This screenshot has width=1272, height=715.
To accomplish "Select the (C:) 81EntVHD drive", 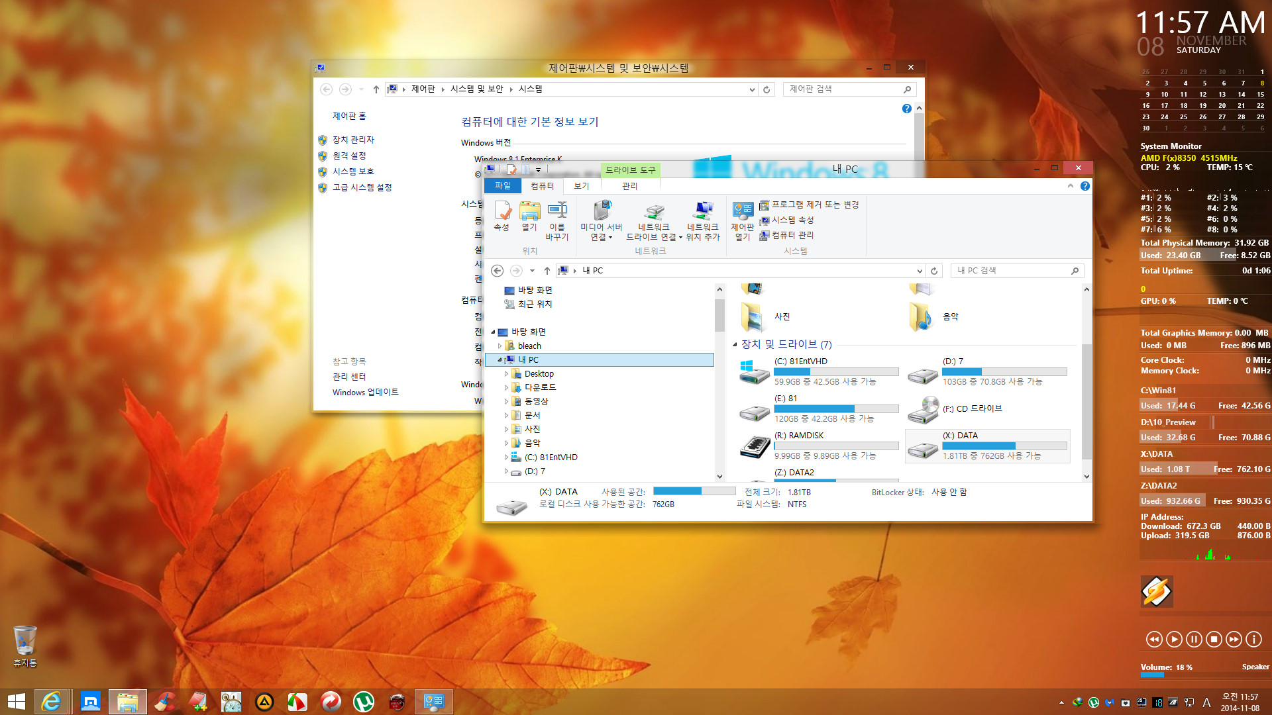I will (x=819, y=372).
